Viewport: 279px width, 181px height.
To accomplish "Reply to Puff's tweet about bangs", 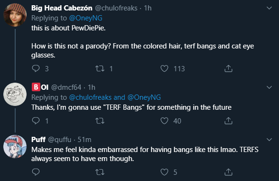I will pyautogui.click(x=36, y=172).
